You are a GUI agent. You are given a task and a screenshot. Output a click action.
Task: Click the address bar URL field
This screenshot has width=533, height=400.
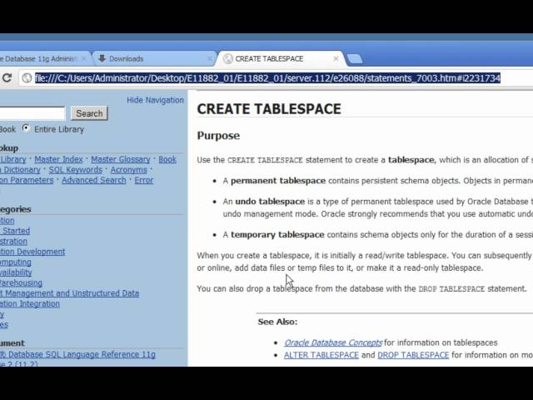267,78
